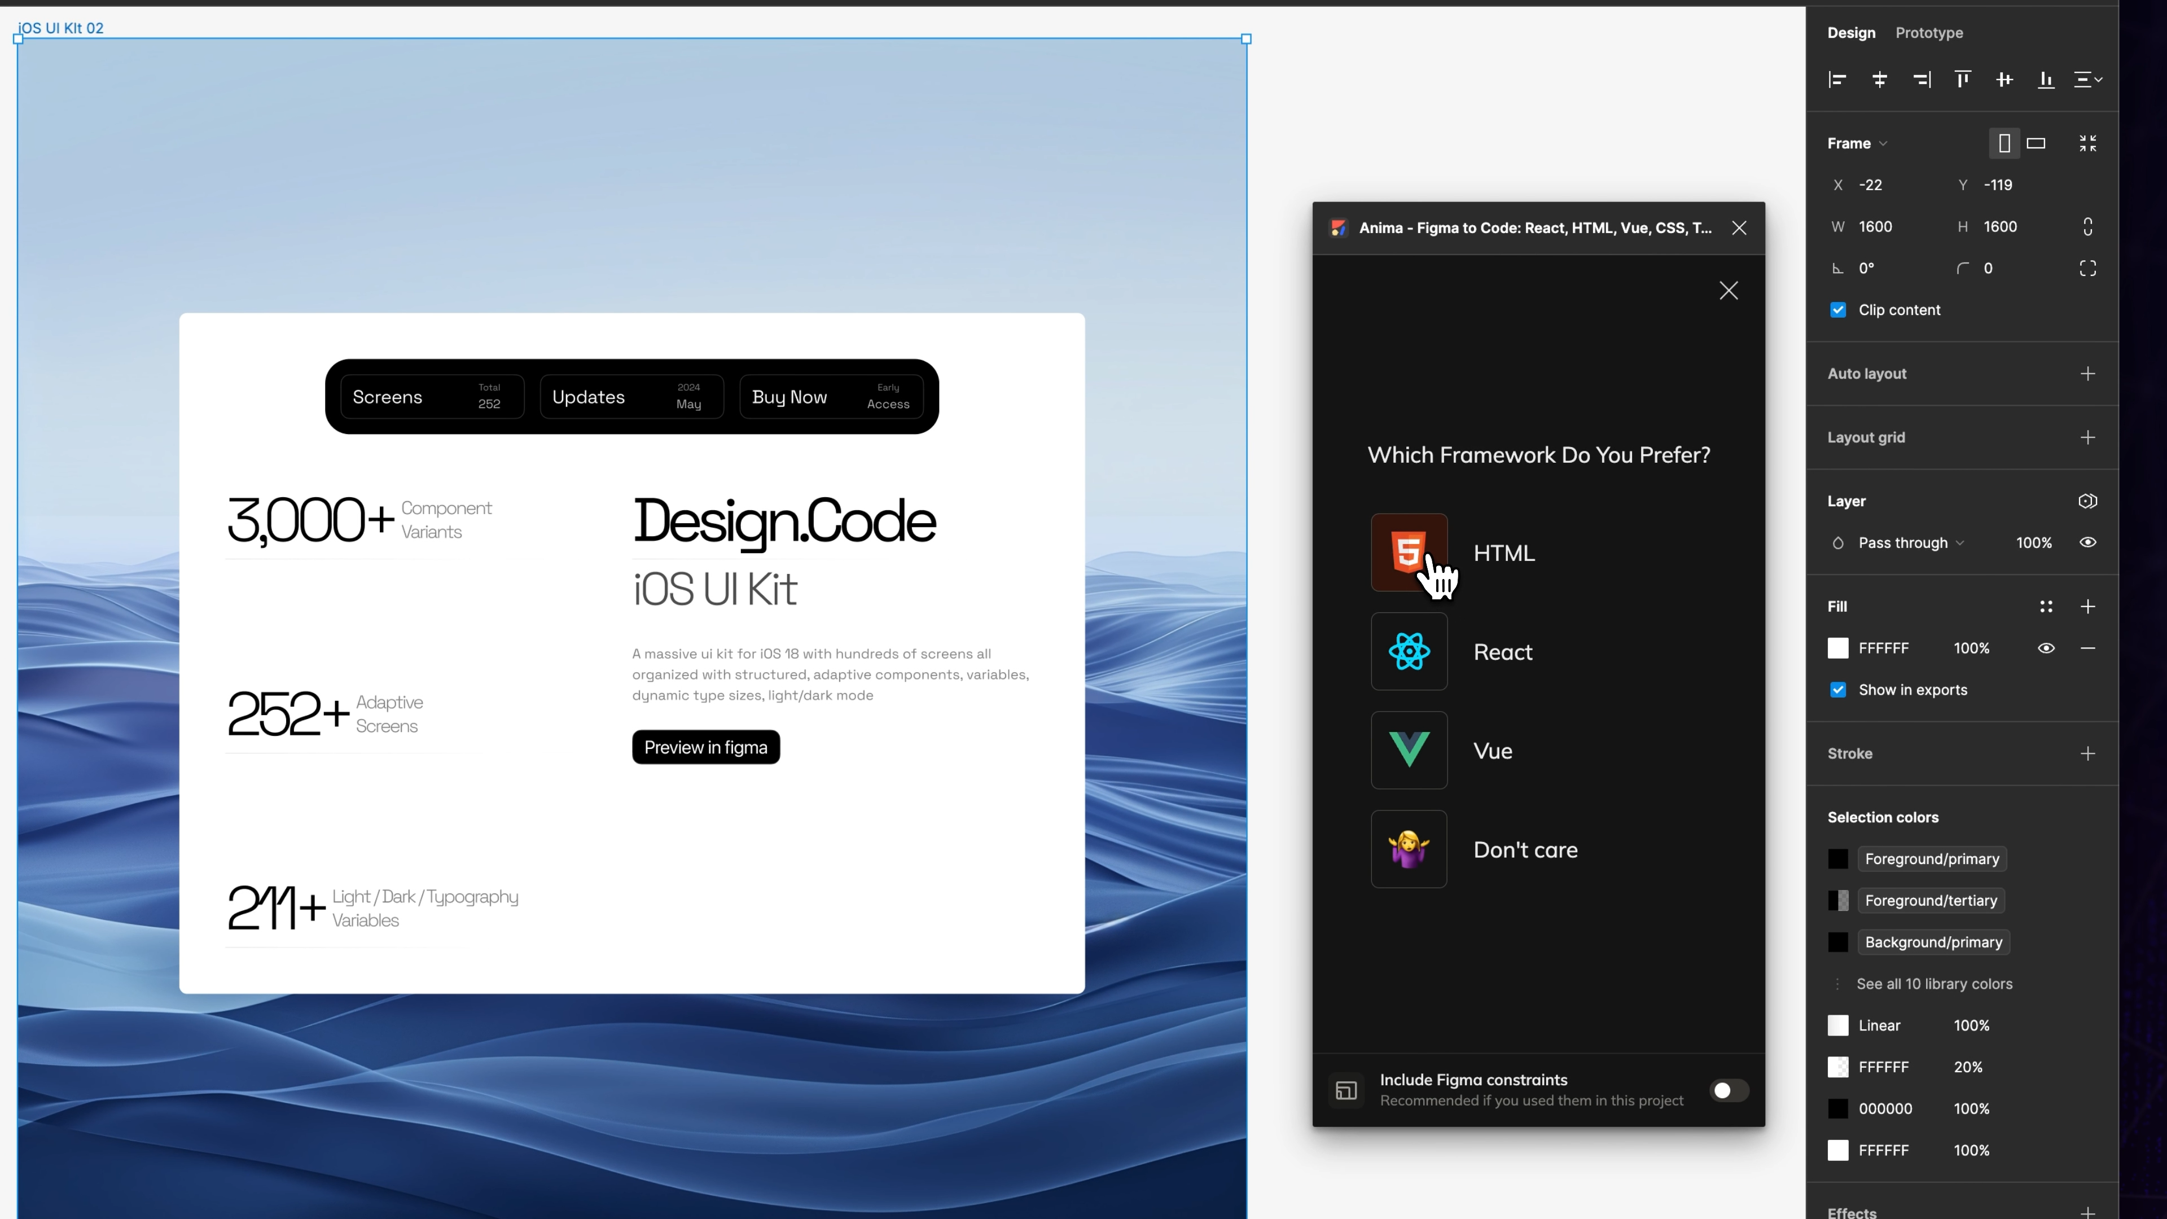The width and height of the screenshot is (2167, 1219).
Task: Toggle the Clip content checkbox
Action: (1839, 310)
